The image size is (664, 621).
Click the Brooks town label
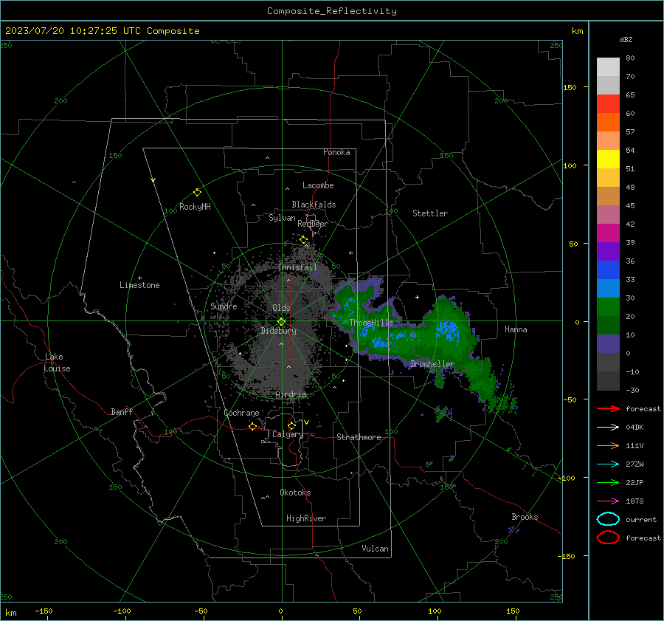525,517
